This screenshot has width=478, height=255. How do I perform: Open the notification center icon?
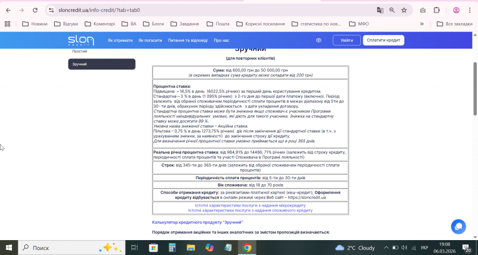(x=466, y=248)
